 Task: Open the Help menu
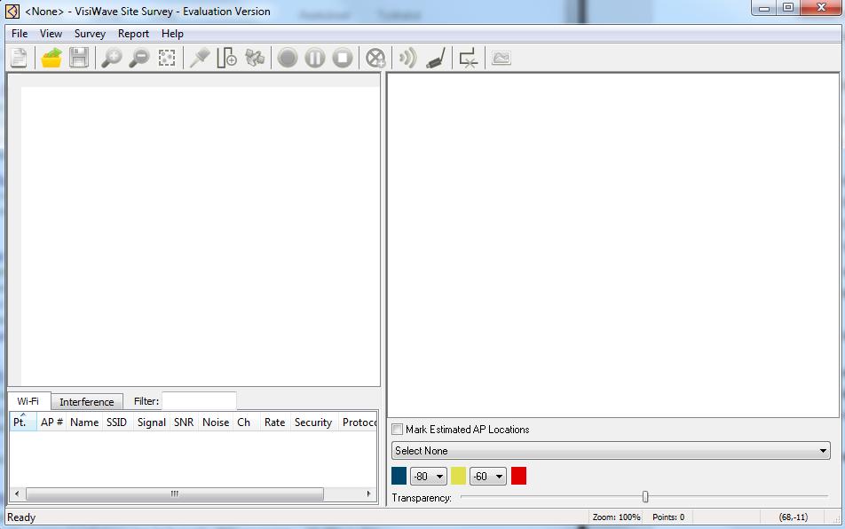click(172, 34)
